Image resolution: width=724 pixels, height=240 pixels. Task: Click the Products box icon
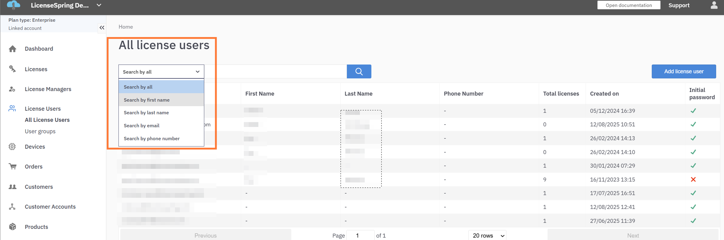[x=13, y=227]
